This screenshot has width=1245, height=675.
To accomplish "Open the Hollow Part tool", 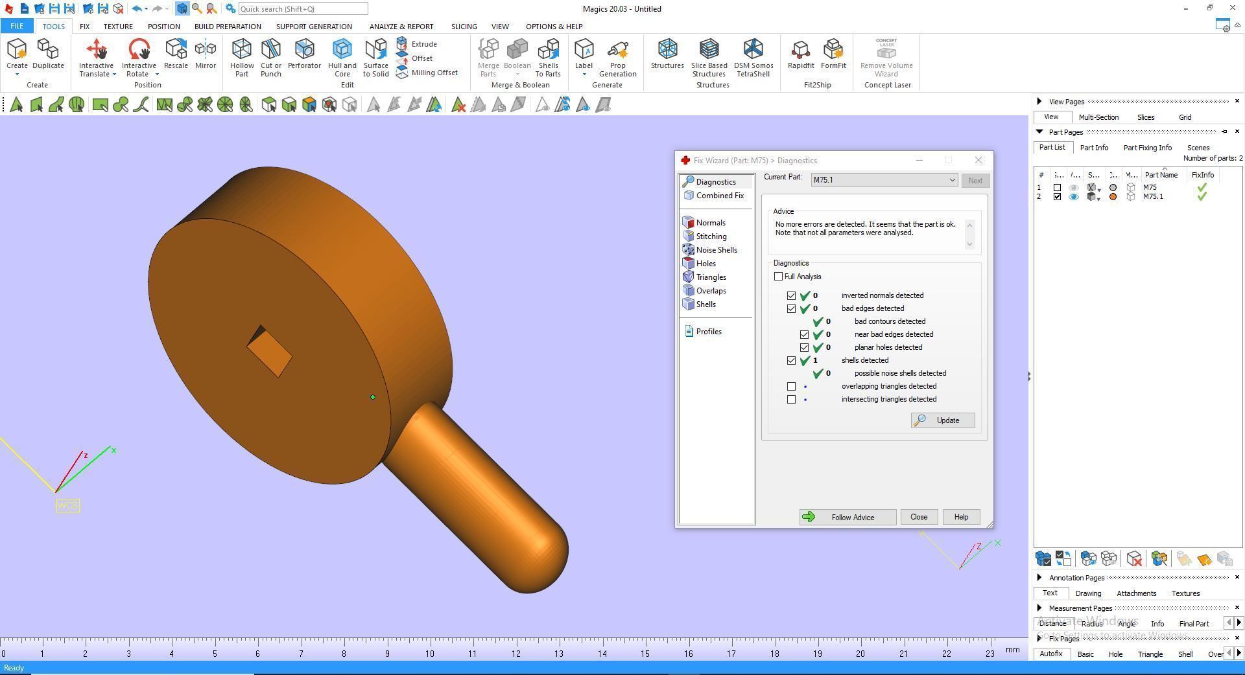I will click(x=242, y=58).
